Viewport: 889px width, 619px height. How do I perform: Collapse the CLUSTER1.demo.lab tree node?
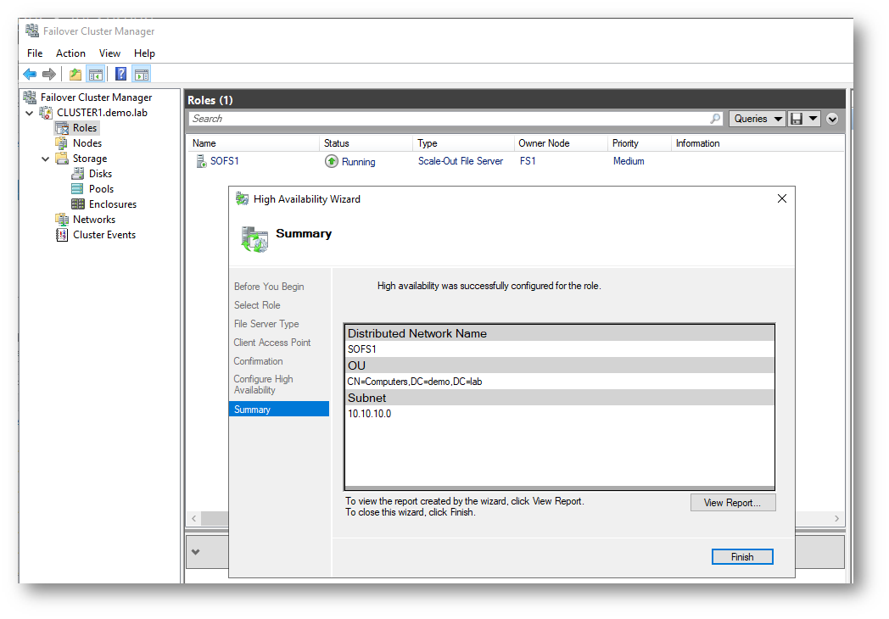coord(31,113)
